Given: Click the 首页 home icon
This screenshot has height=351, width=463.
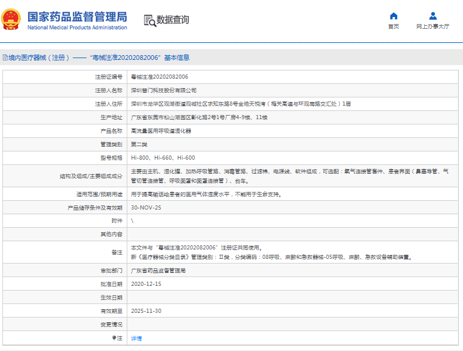Looking at the screenshot, I should pos(393,16).
